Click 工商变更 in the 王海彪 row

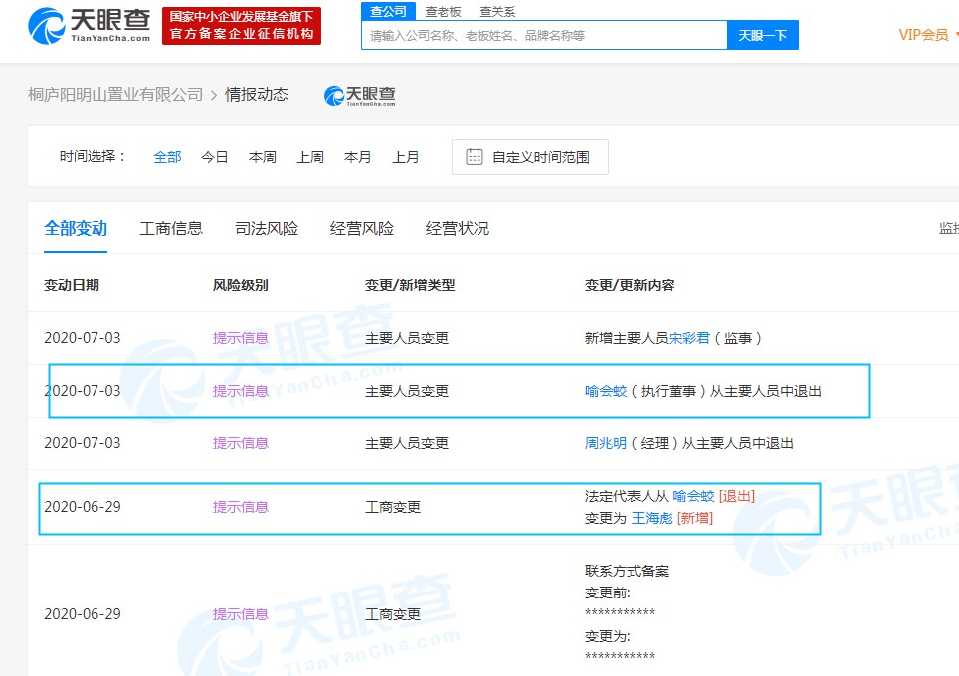pos(393,507)
